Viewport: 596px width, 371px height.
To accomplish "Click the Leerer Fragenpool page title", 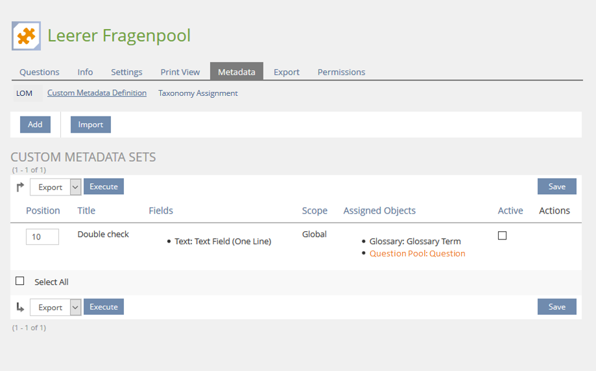I will 119,36.
